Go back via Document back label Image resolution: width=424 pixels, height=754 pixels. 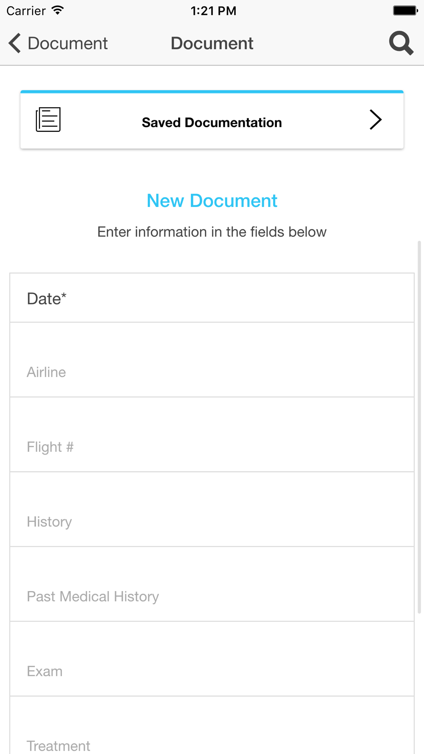(67, 43)
